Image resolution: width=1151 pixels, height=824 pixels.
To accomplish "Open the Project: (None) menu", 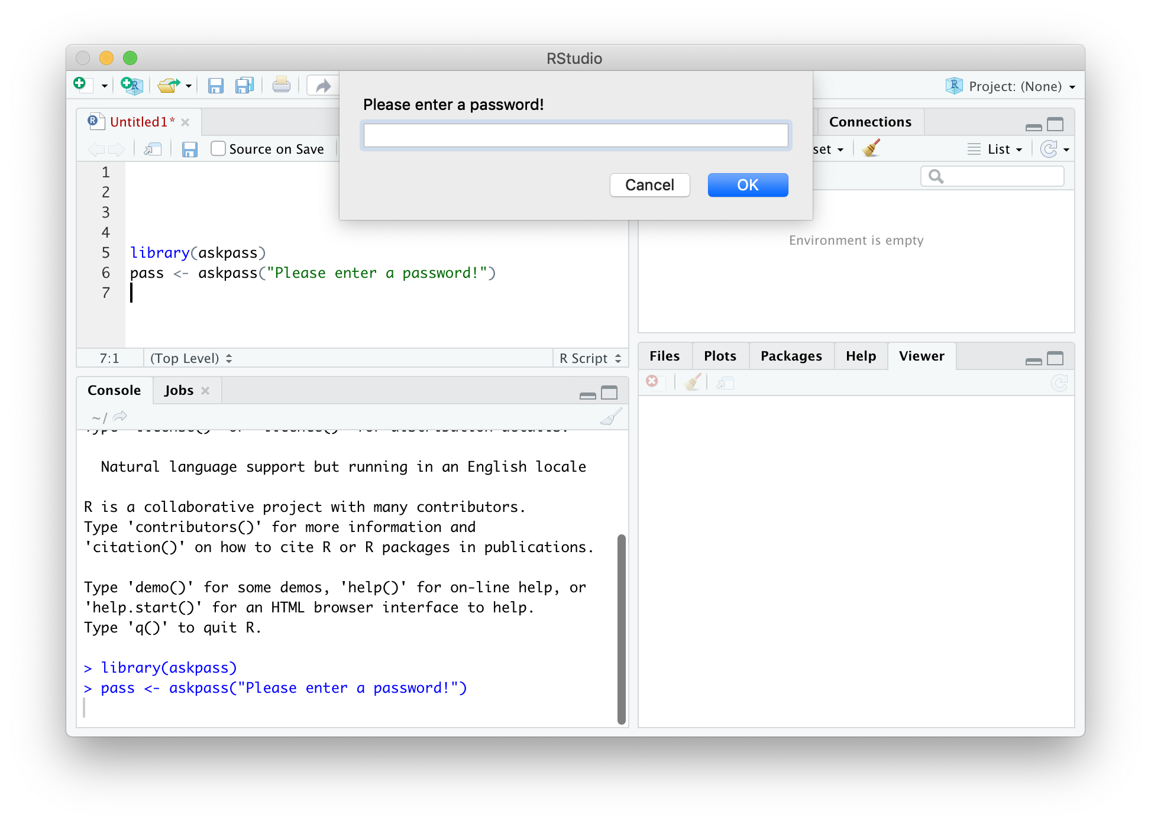I will click(x=1011, y=86).
